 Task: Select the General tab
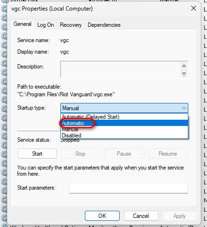[x=23, y=24]
